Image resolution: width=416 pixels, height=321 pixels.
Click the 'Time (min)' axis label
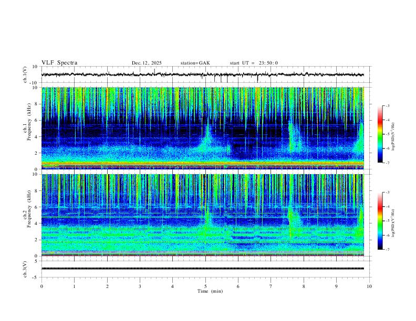click(x=210, y=291)
